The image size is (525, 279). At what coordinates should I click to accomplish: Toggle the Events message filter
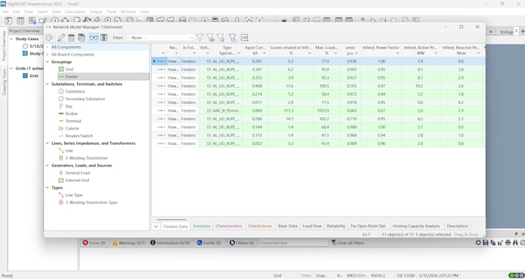pos(209,243)
